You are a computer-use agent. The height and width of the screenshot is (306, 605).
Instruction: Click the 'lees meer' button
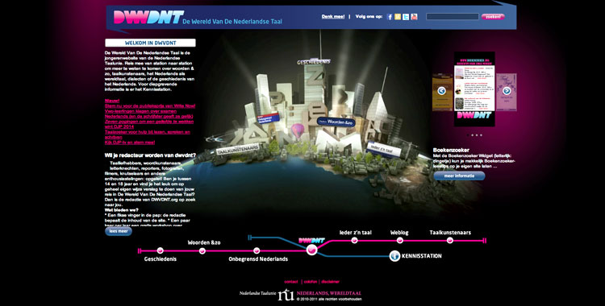[119, 231]
